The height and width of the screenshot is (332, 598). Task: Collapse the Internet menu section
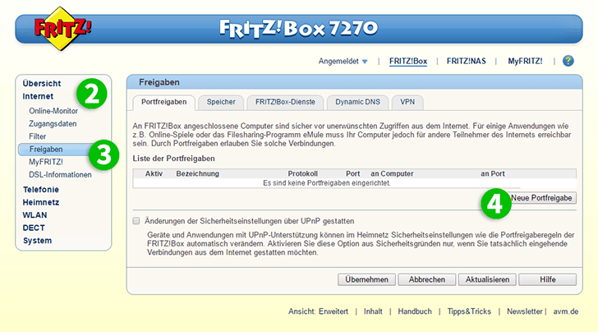coord(38,96)
